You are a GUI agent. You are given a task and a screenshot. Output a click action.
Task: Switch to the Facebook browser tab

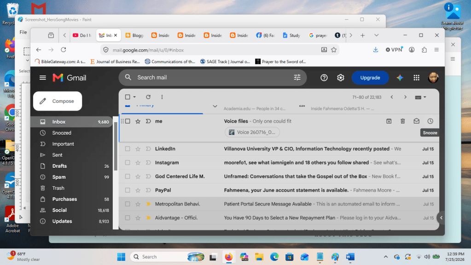click(x=265, y=35)
